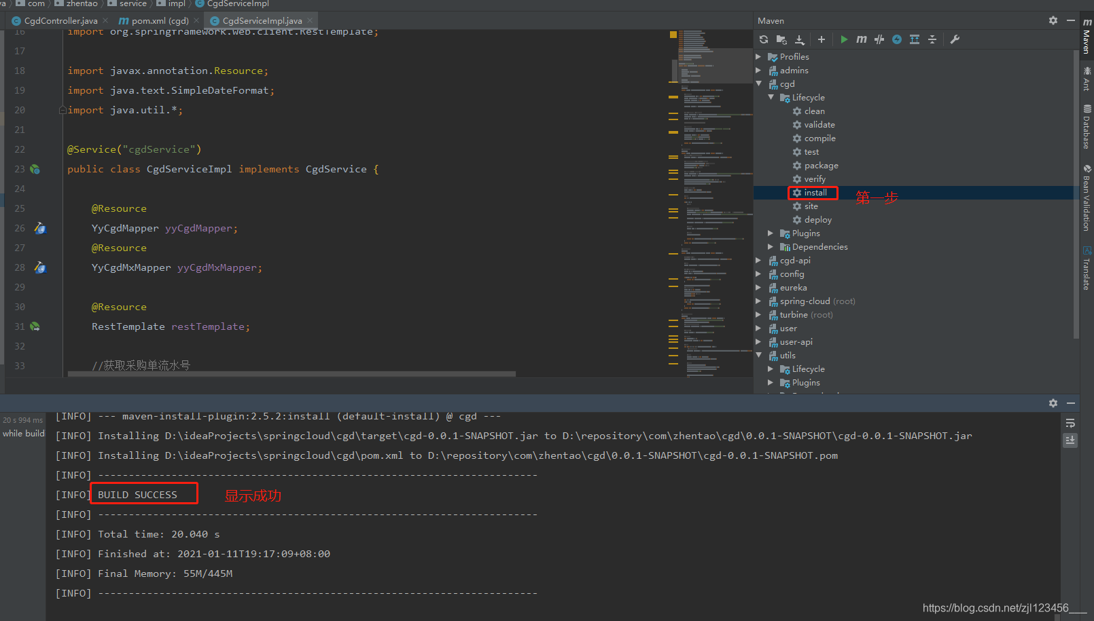The width and height of the screenshot is (1094, 621).
Task: Open Bean Validation side tab
Action: tap(1087, 197)
